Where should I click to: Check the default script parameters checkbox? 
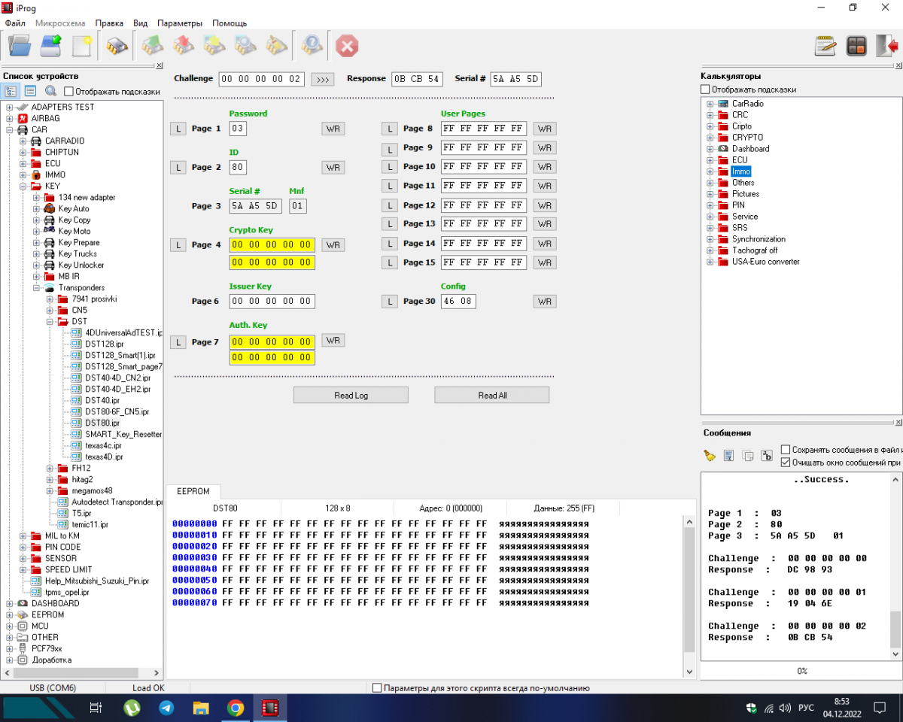tap(378, 688)
